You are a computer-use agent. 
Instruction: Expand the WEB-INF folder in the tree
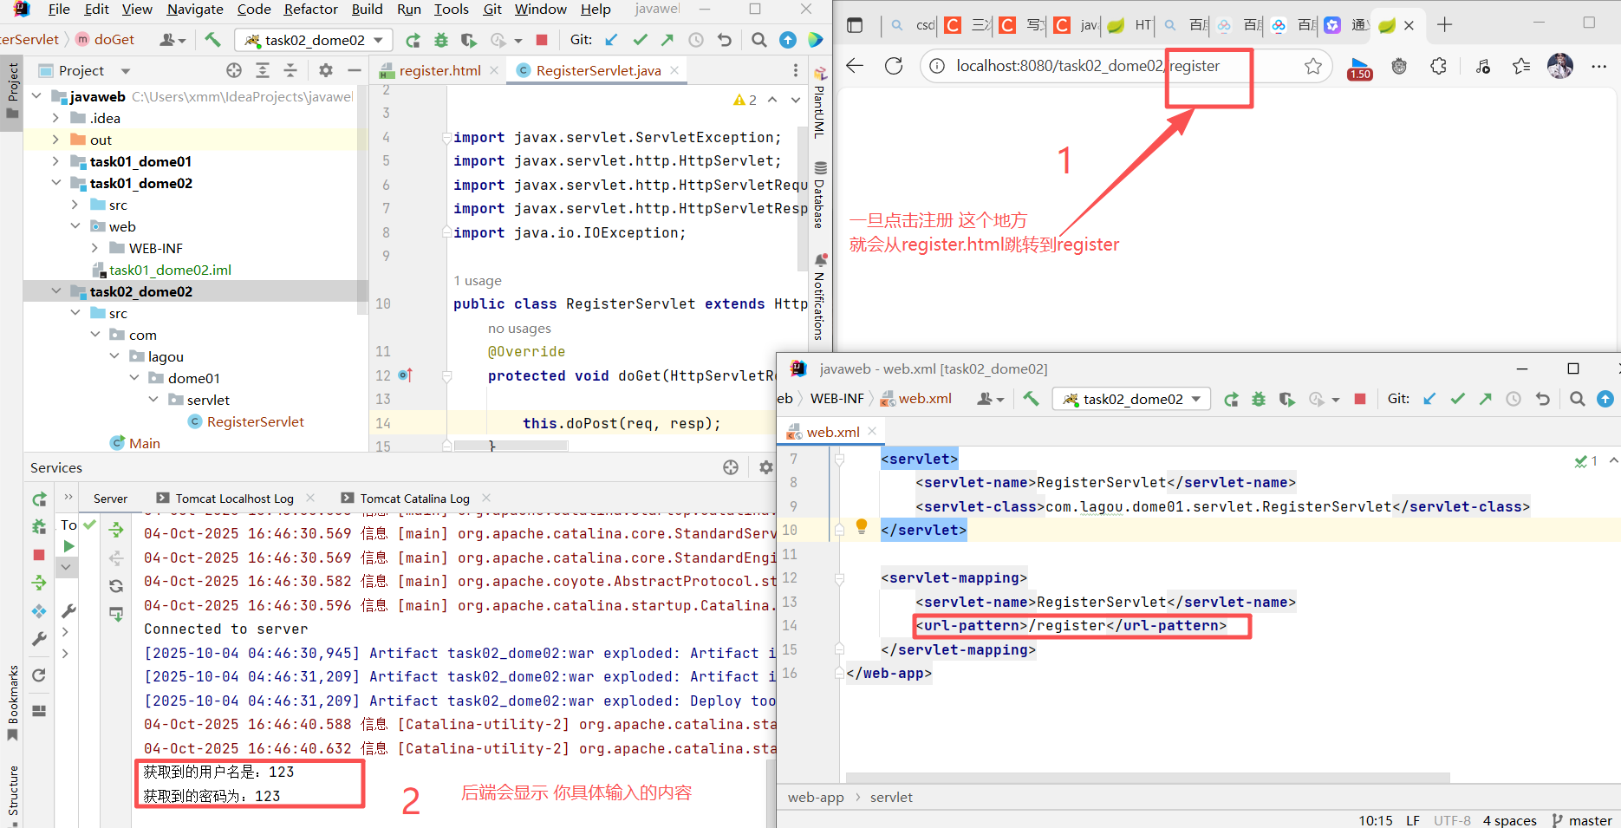[95, 248]
